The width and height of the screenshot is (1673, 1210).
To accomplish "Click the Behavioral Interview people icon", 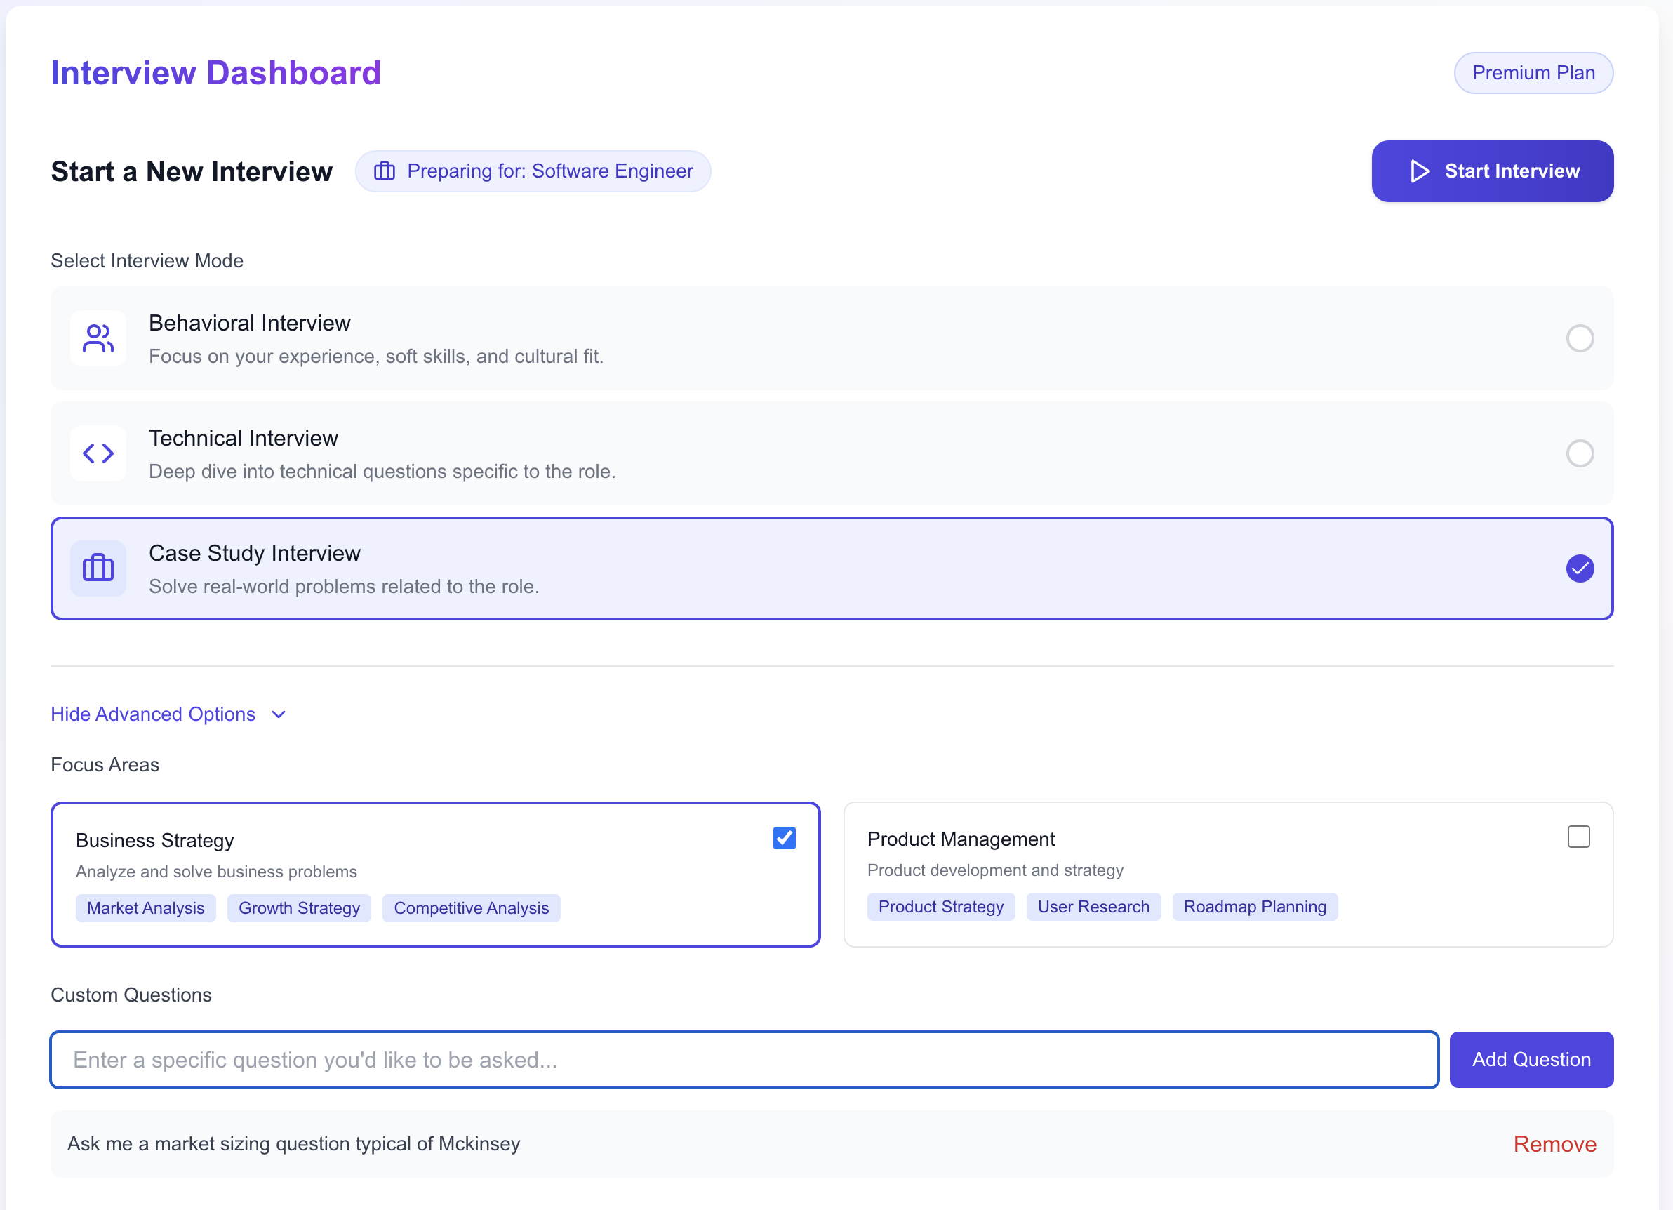I will pos(98,339).
